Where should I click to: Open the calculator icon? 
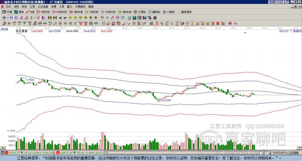134,18
